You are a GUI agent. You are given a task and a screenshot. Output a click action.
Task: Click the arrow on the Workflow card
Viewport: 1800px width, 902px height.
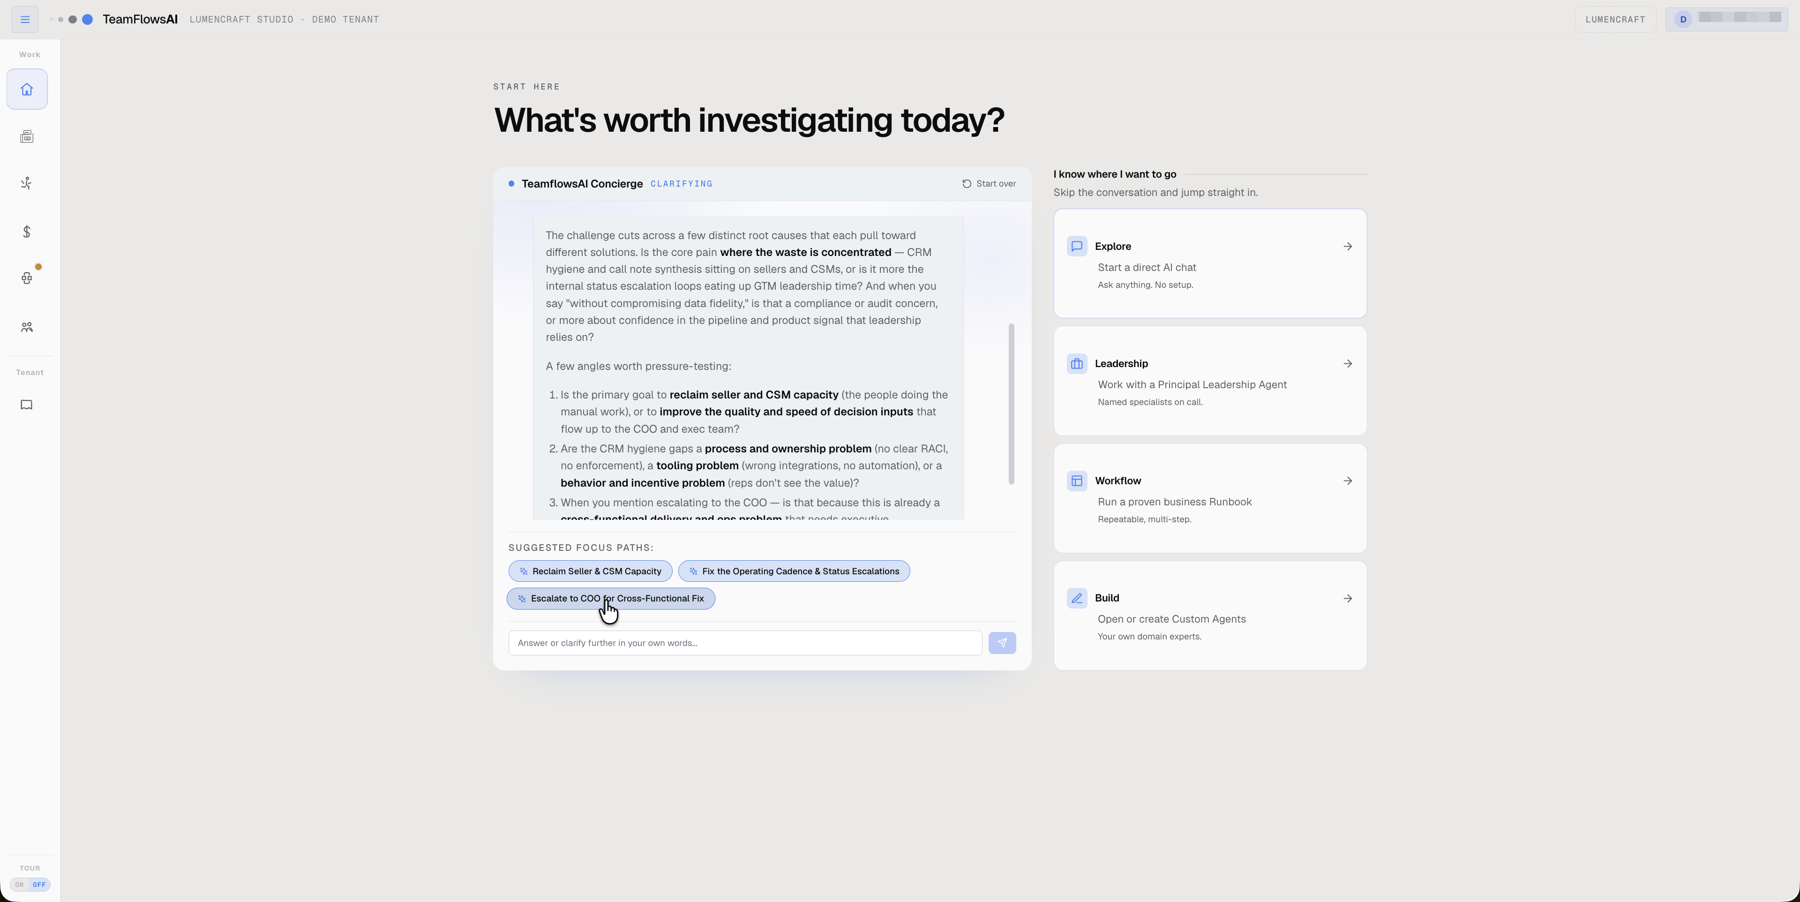[x=1348, y=481]
